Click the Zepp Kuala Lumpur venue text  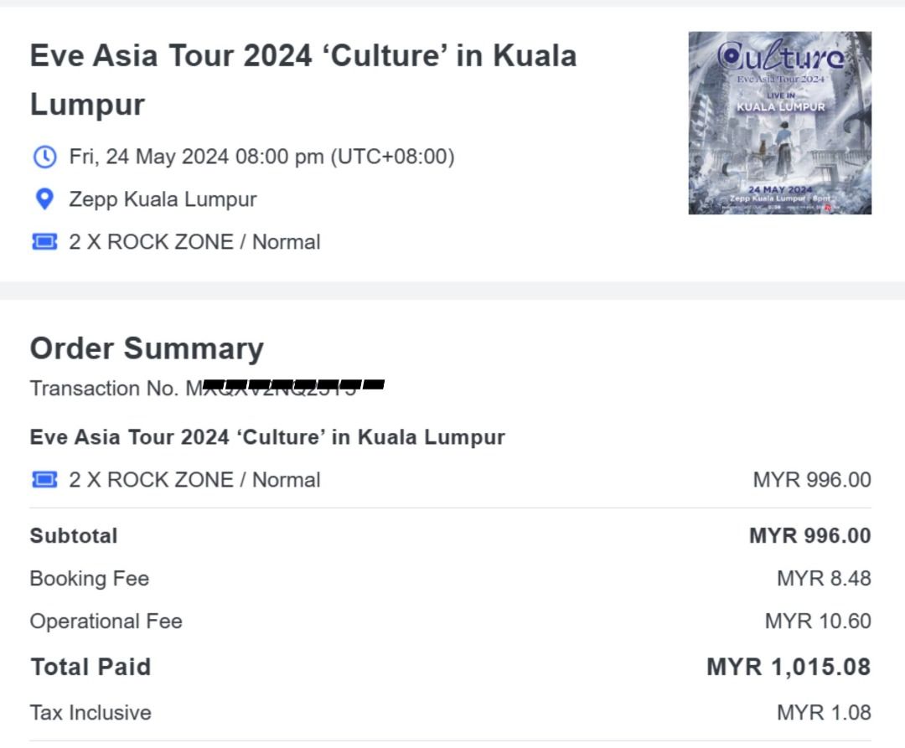pyautogui.click(x=163, y=199)
